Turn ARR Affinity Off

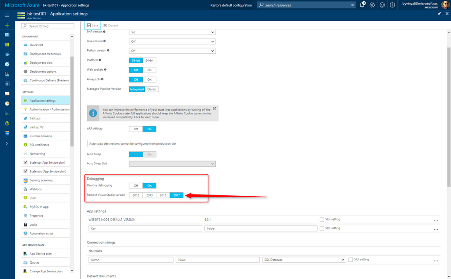136,129
